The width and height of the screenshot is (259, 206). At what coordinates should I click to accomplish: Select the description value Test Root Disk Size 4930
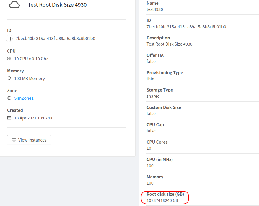click(170, 44)
